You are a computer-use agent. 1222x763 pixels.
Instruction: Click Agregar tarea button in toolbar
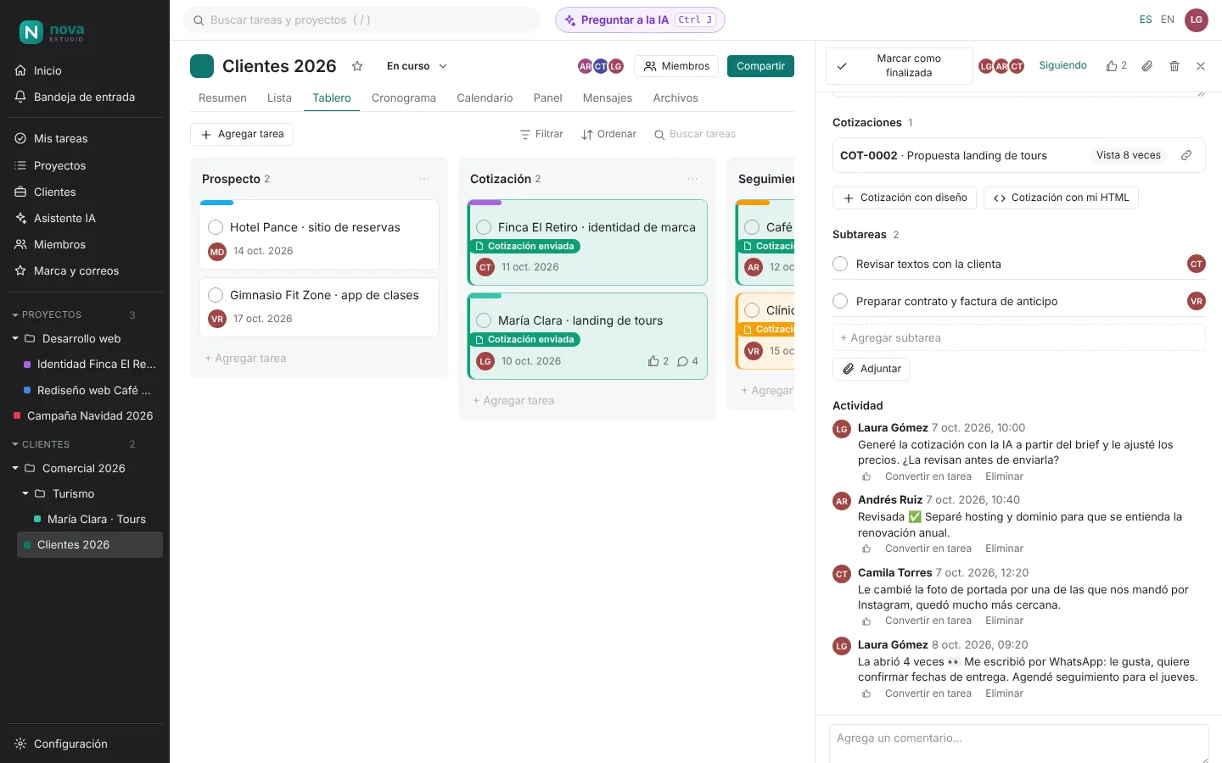(x=242, y=134)
